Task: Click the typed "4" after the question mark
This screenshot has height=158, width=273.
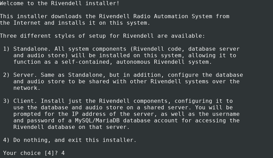Action: point(63,153)
